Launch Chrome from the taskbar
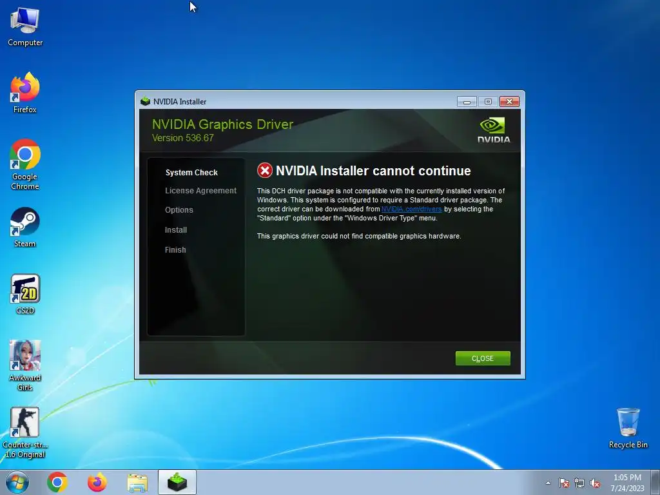This screenshot has width=660, height=495. (x=57, y=482)
